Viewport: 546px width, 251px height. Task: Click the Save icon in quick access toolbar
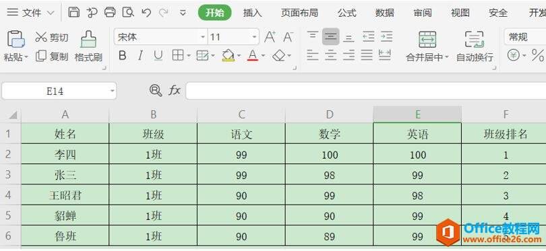click(x=73, y=13)
